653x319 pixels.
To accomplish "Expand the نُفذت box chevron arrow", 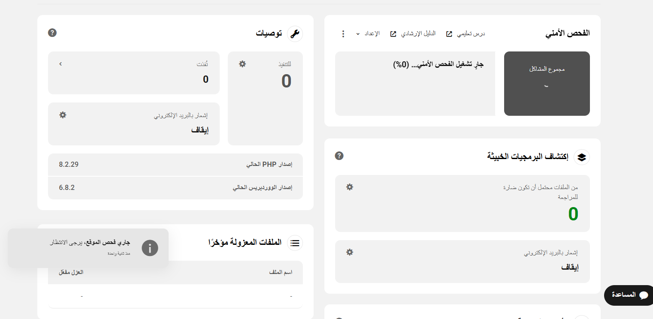I will [x=60, y=64].
